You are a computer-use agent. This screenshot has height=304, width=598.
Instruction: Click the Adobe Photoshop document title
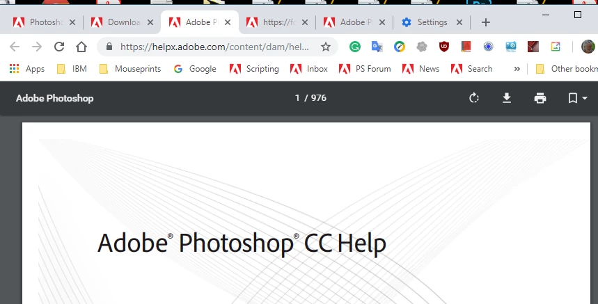pyautogui.click(x=54, y=98)
